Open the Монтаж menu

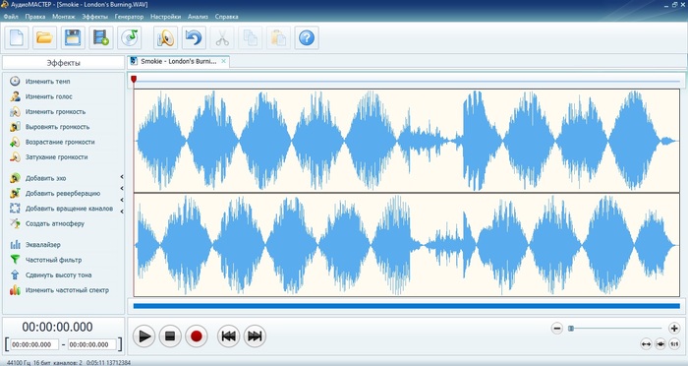64,17
